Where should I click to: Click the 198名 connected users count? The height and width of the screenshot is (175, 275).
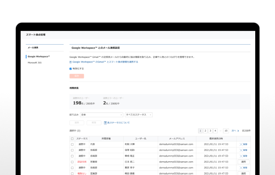pyautogui.click(x=78, y=103)
